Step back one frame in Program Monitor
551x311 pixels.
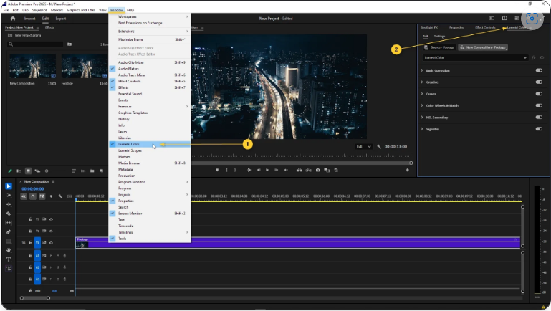click(259, 170)
